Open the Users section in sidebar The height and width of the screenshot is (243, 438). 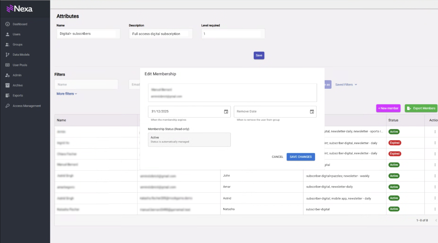point(16,34)
